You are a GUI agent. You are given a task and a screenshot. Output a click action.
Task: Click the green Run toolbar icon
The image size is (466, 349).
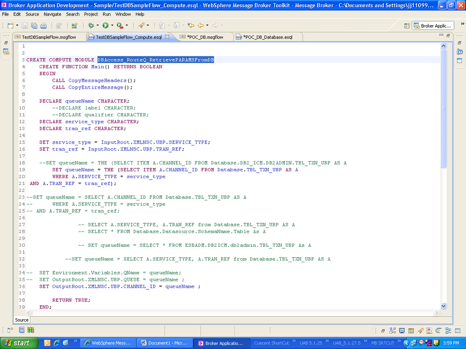pyautogui.click(x=106, y=25)
